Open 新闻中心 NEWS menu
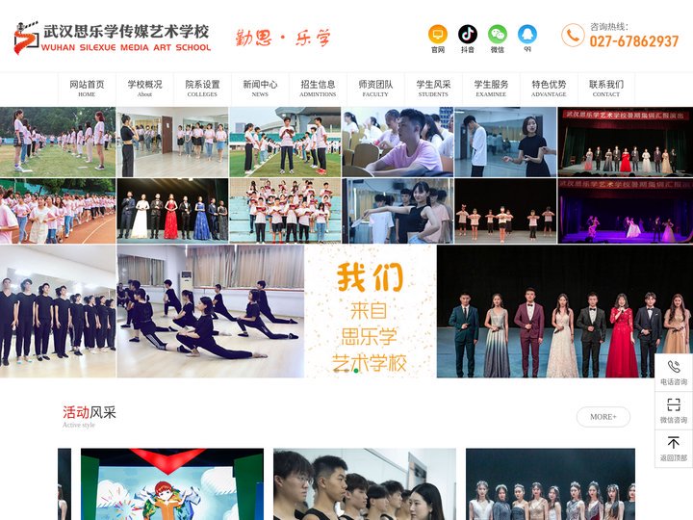 [260, 88]
